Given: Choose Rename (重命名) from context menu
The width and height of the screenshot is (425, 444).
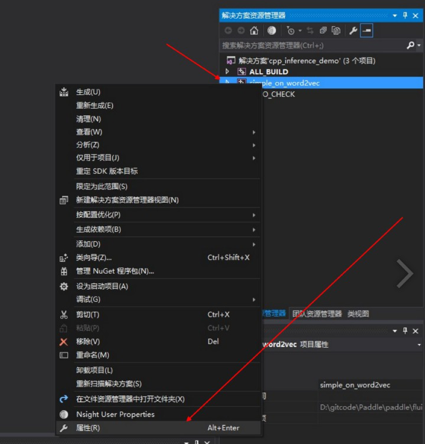Looking at the screenshot, I should [x=158, y=355].
